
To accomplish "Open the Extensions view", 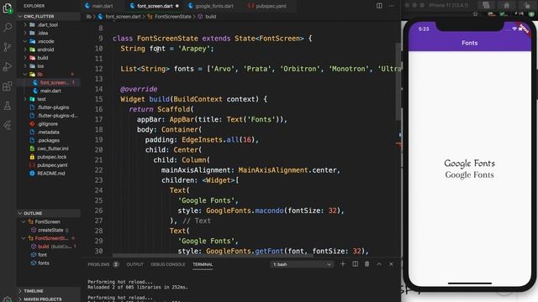I will (8, 86).
